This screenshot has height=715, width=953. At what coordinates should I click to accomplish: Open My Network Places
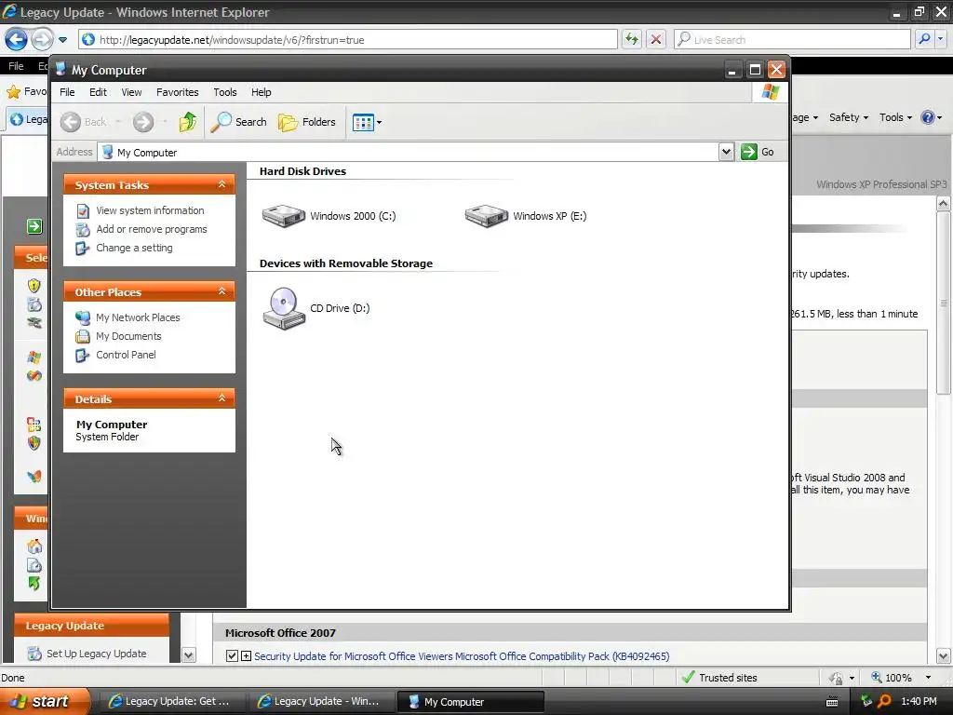(x=138, y=317)
